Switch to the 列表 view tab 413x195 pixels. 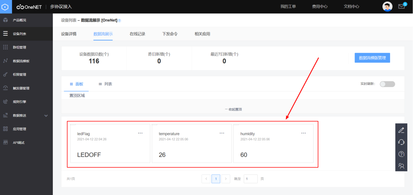[106, 84]
